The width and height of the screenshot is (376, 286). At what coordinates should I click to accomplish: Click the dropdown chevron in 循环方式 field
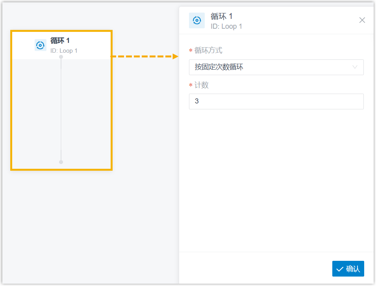[x=355, y=67]
